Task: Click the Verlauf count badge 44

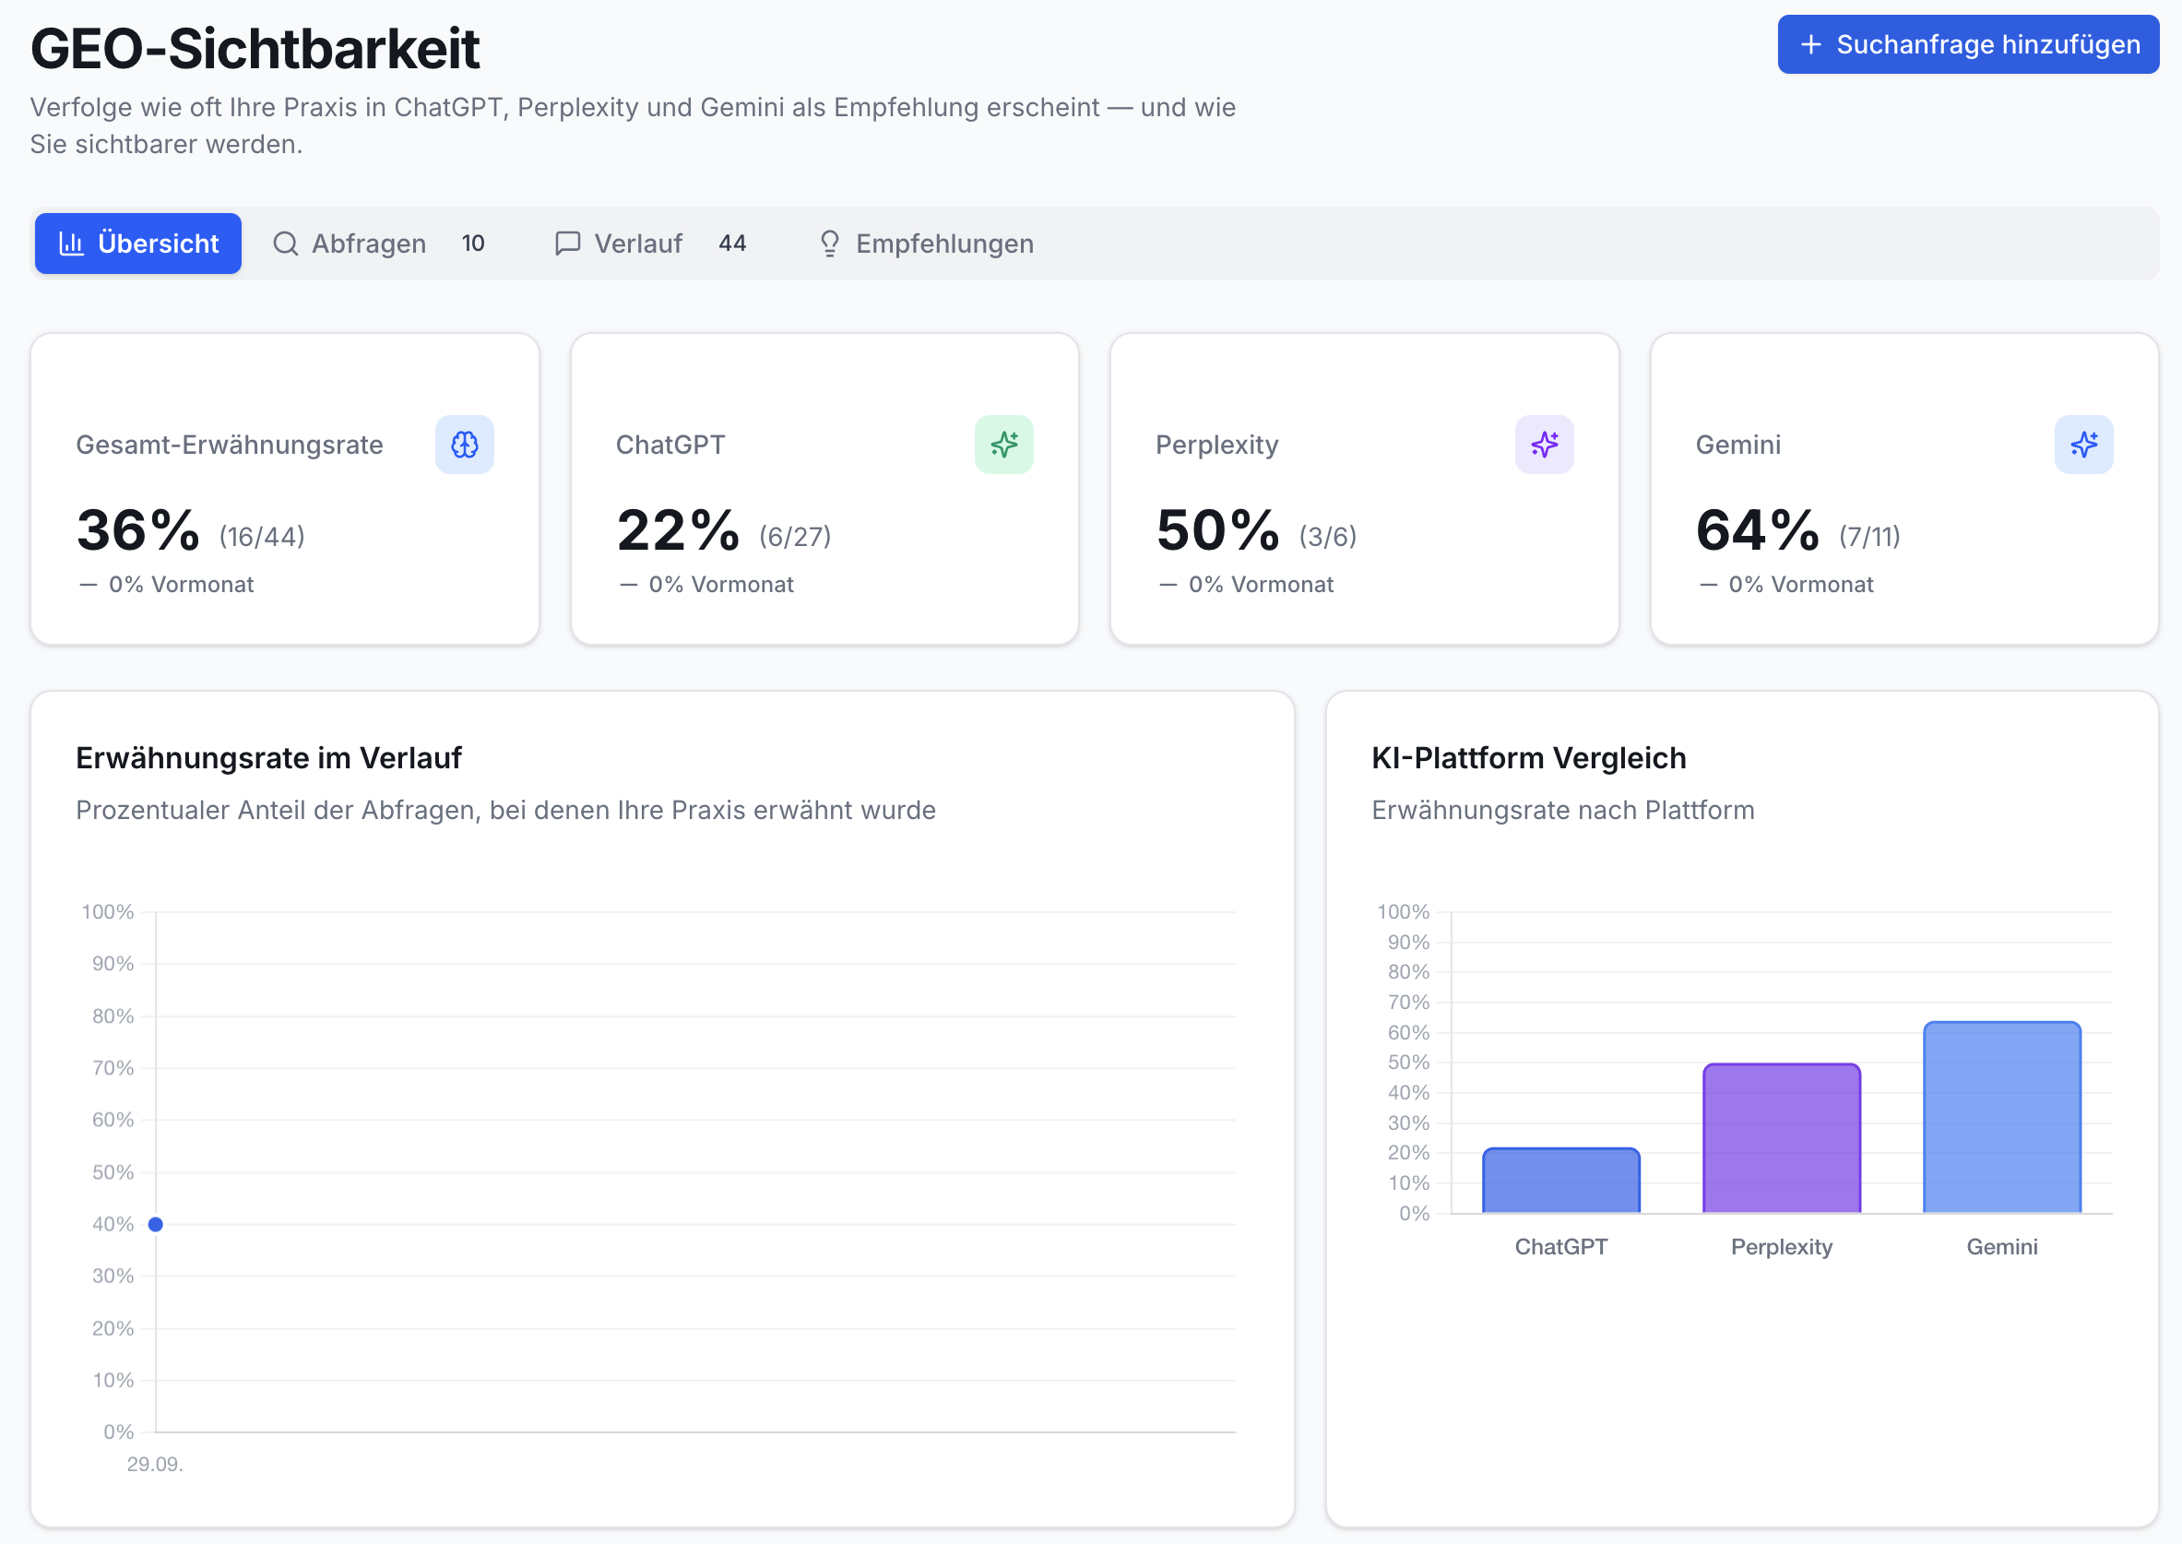Action: 731,243
